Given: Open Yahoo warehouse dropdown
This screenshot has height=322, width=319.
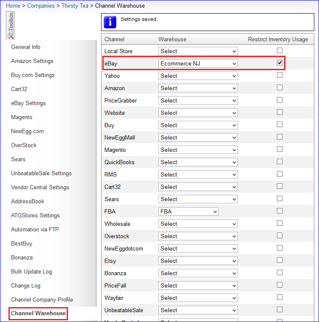Looking at the screenshot, I should point(198,76).
